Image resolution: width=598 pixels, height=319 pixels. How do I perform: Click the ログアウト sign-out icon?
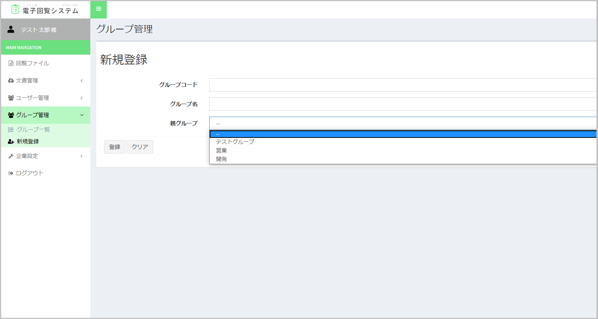point(11,173)
